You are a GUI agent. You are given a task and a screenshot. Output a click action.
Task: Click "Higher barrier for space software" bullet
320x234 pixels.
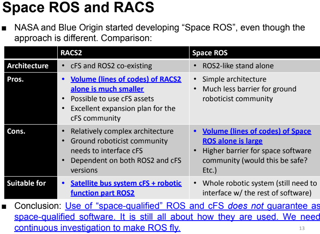257,151
